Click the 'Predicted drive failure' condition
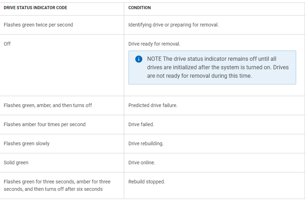This screenshot has height=200, width=305. click(153, 105)
